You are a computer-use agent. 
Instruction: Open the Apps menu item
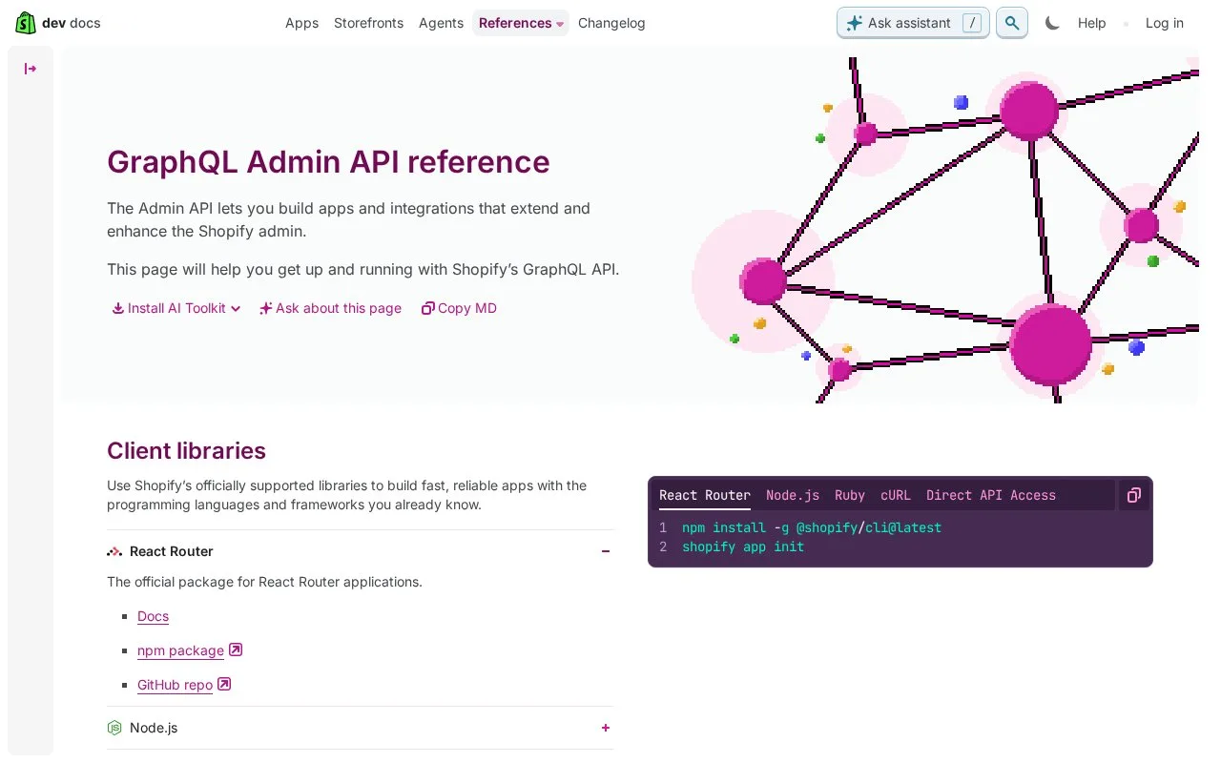(x=301, y=23)
